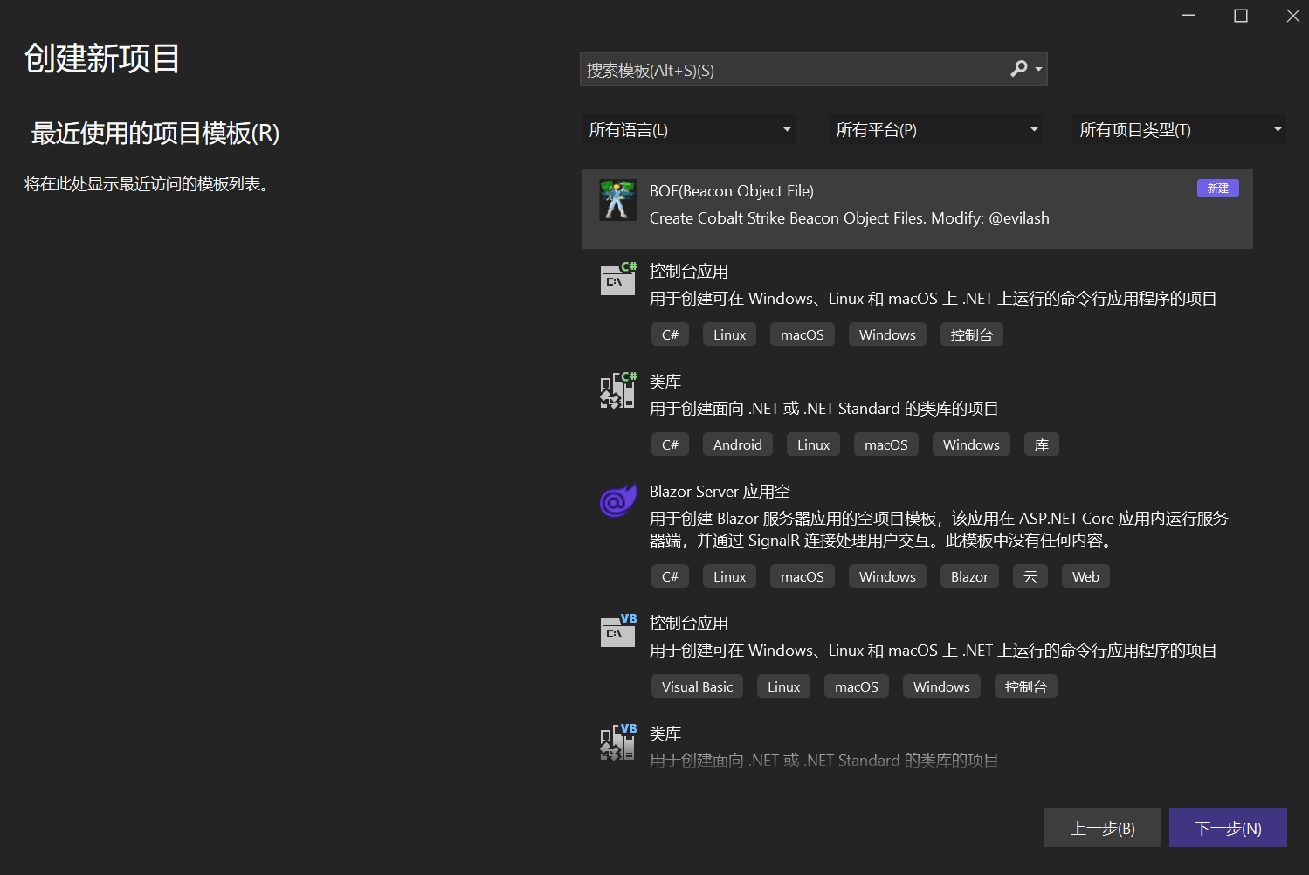The height and width of the screenshot is (875, 1309).
Task: Select the C# 控制台应用 template title
Action: (689, 272)
